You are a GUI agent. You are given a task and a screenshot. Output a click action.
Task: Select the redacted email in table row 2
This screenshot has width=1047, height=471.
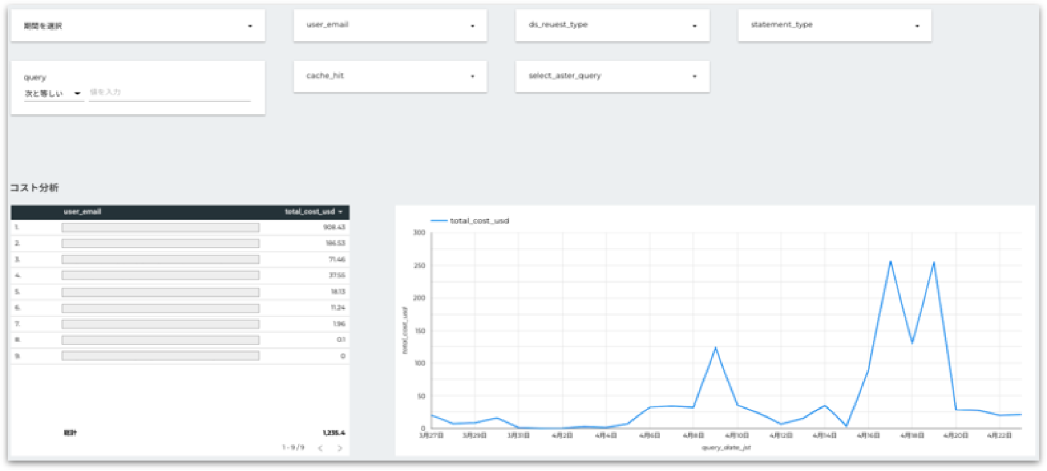click(x=161, y=243)
